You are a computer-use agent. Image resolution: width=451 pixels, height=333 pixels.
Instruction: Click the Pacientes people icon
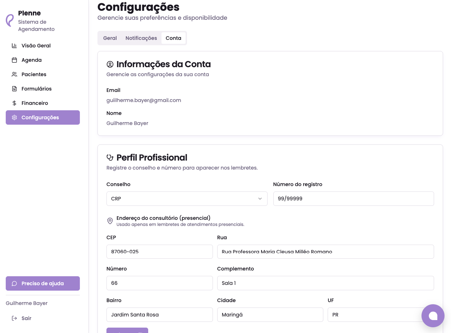click(14, 74)
